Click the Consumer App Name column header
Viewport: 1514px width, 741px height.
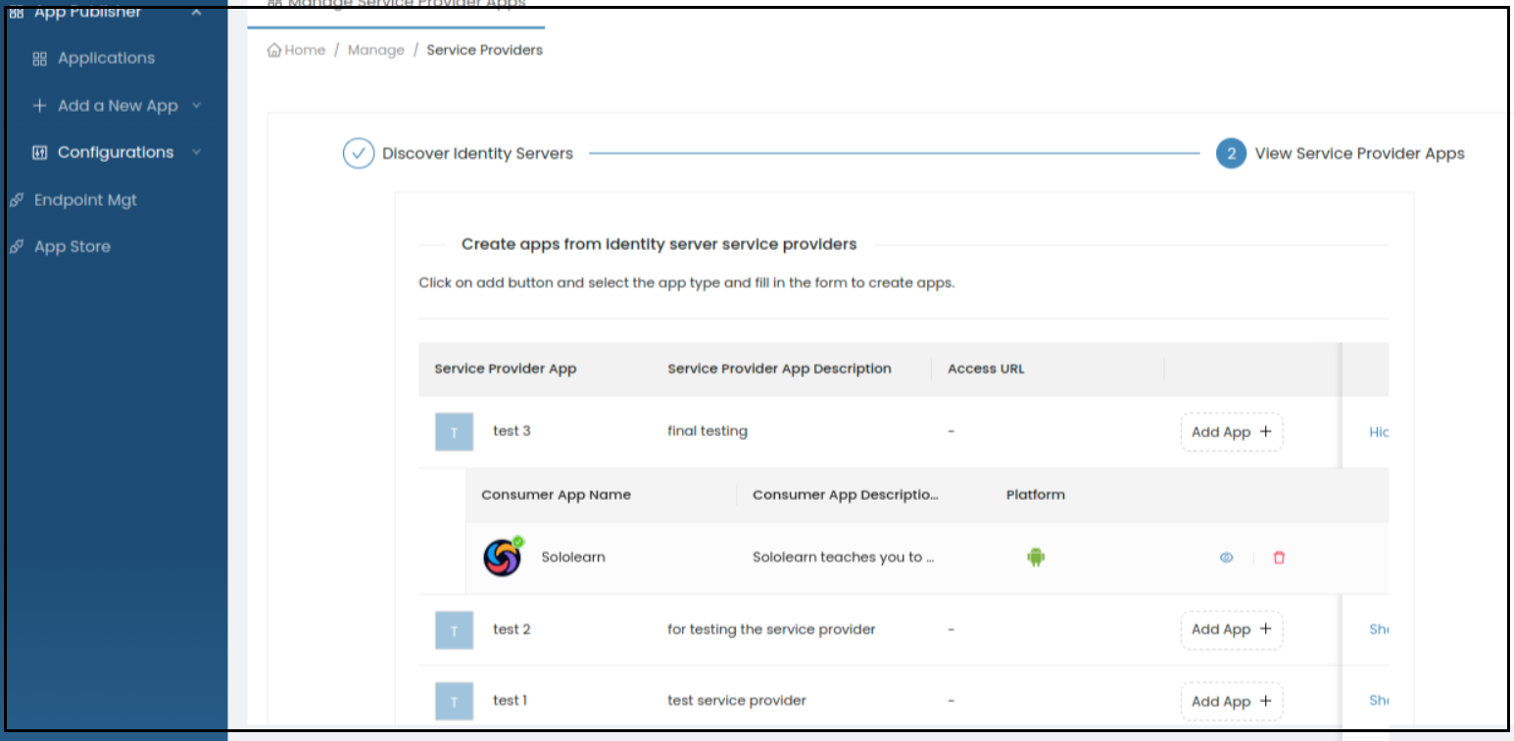[557, 495]
